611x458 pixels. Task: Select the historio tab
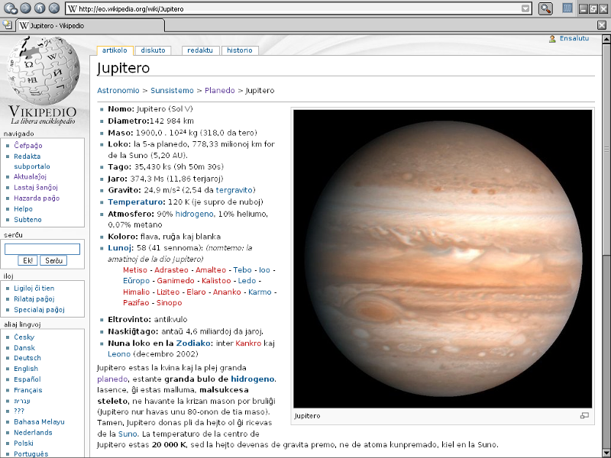(239, 50)
